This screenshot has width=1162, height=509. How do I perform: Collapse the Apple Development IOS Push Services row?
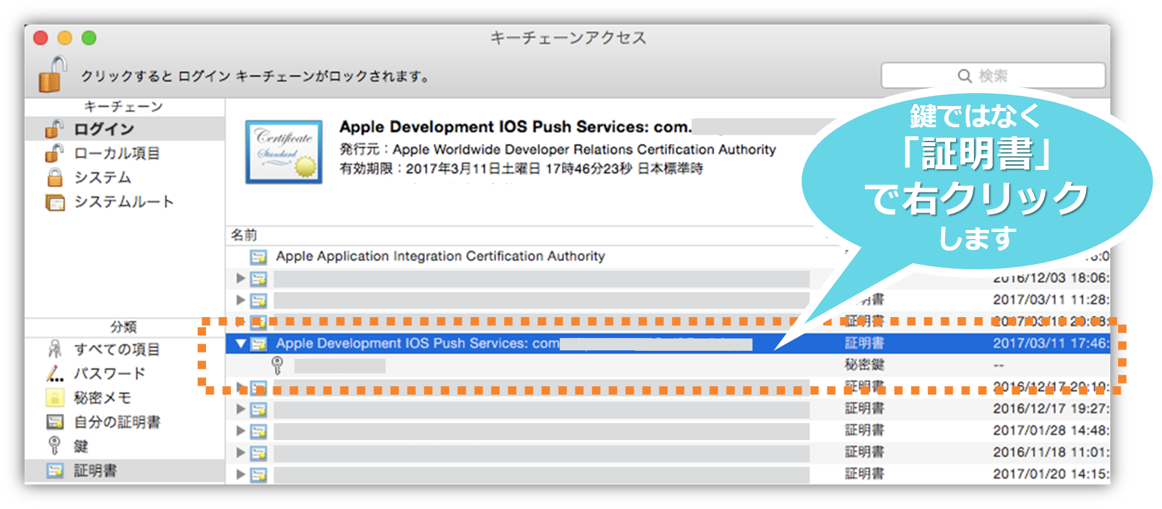point(240,344)
